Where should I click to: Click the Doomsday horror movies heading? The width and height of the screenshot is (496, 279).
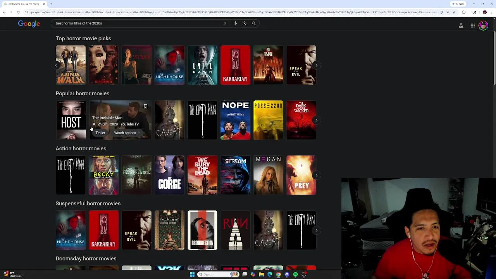[86, 258]
